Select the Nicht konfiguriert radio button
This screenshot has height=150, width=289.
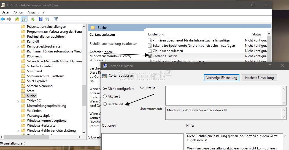coord(105,89)
